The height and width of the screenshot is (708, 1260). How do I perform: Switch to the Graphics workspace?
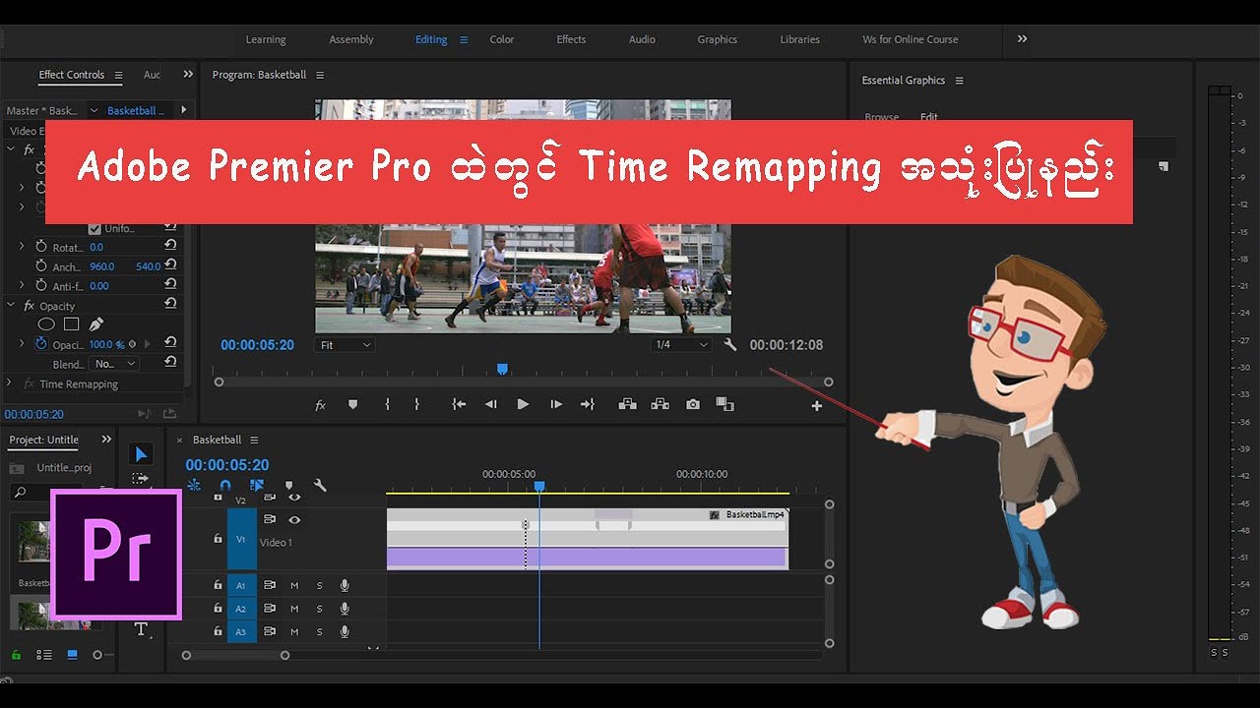717,39
